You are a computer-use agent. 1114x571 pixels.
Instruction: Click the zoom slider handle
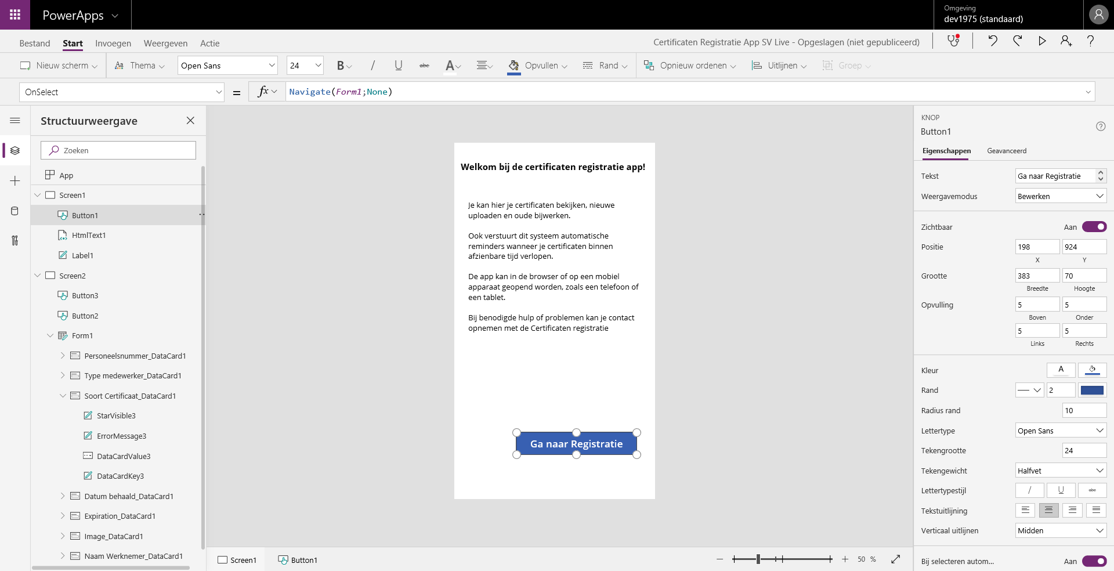pyautogui.click(x=758, y=559)
